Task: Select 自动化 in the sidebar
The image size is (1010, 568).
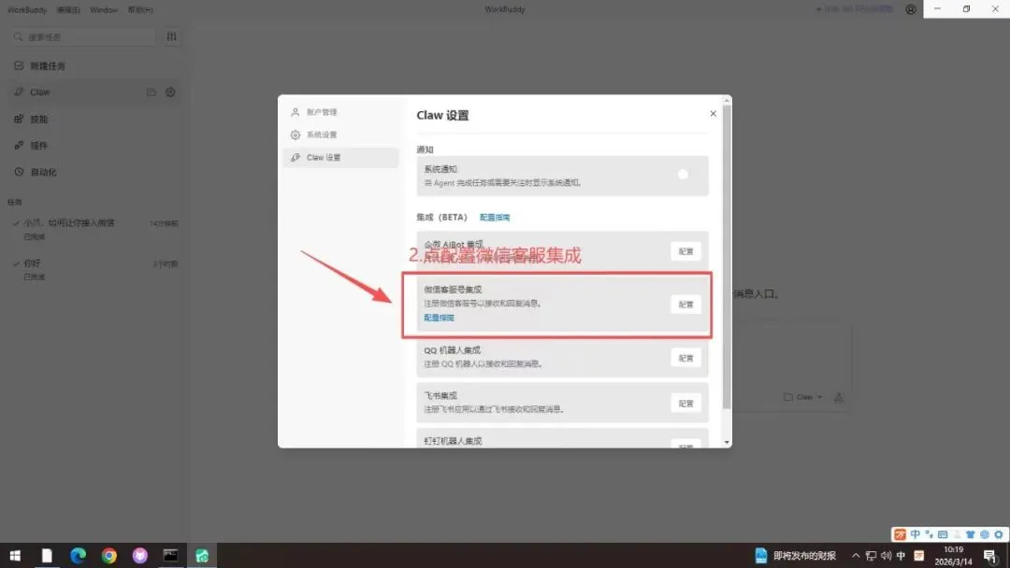Action: pyautogui.click(x=94, y=172)
